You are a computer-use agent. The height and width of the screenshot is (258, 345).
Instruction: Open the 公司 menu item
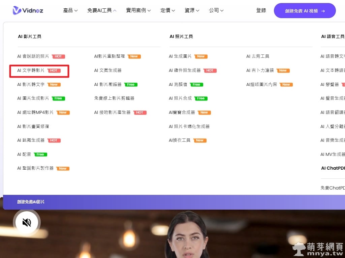point(216,10)
